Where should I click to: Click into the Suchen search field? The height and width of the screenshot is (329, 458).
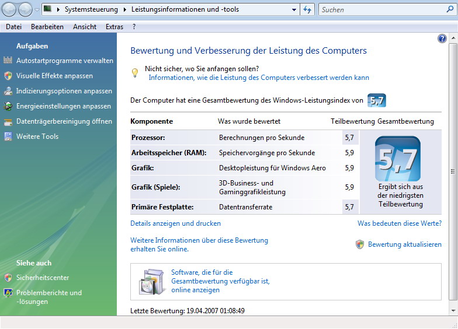(383, 9)
